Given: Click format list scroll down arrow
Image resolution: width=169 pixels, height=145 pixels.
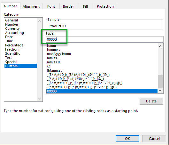Looking at the screenshot, I should [x=160, y=91].
